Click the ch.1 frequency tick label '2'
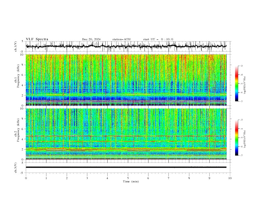259x200 pixels. [23, 95]
